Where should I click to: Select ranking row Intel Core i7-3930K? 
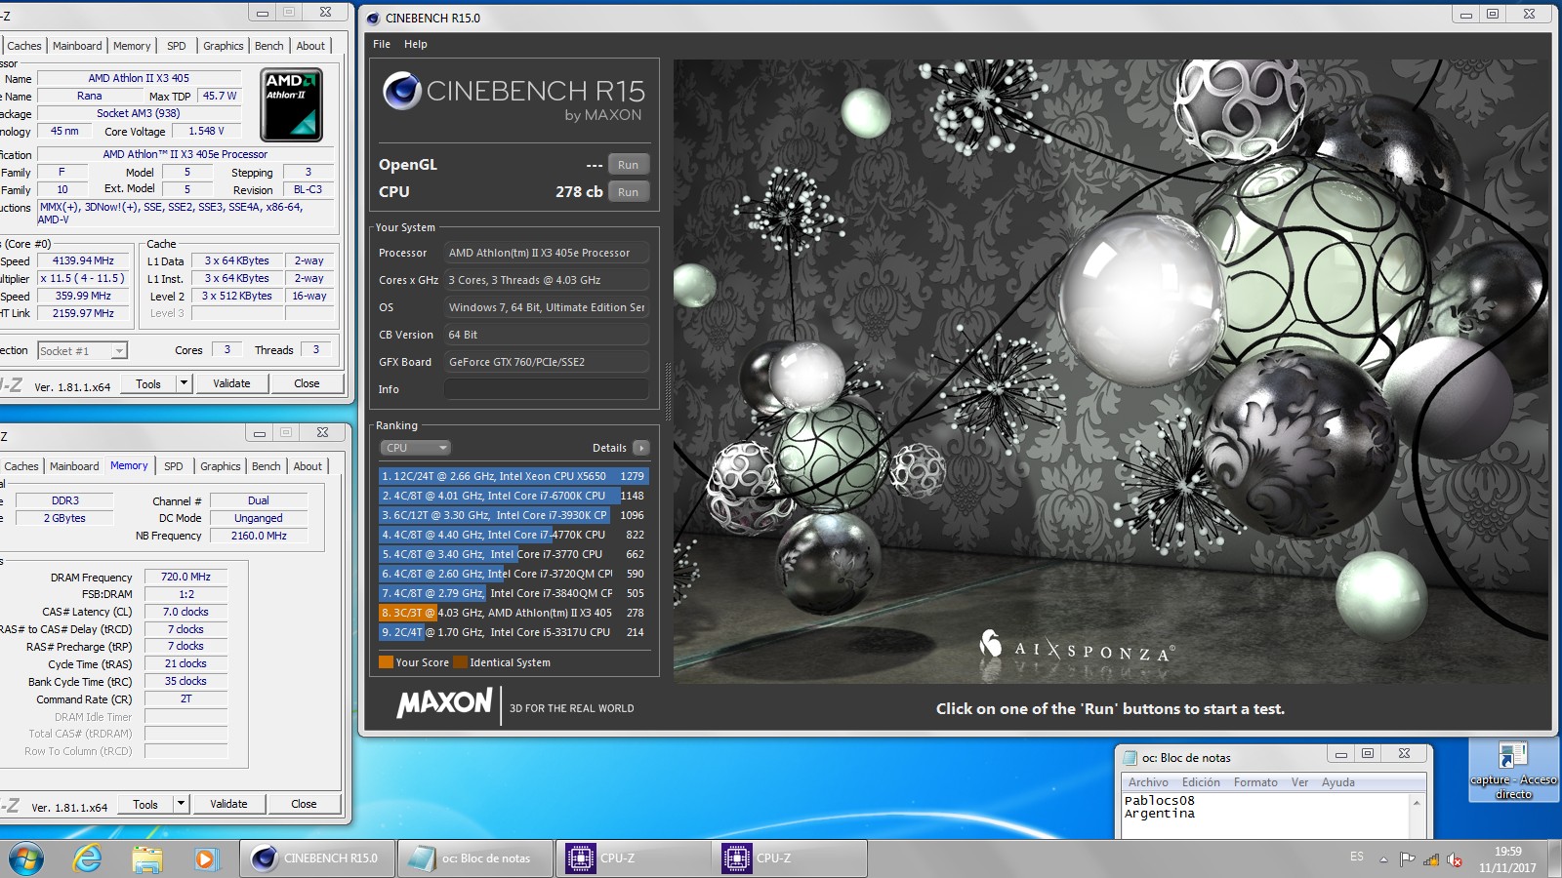click(514, 515)
